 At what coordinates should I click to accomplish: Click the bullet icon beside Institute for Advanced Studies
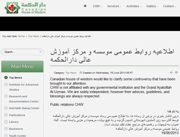(x=6, y=85)
